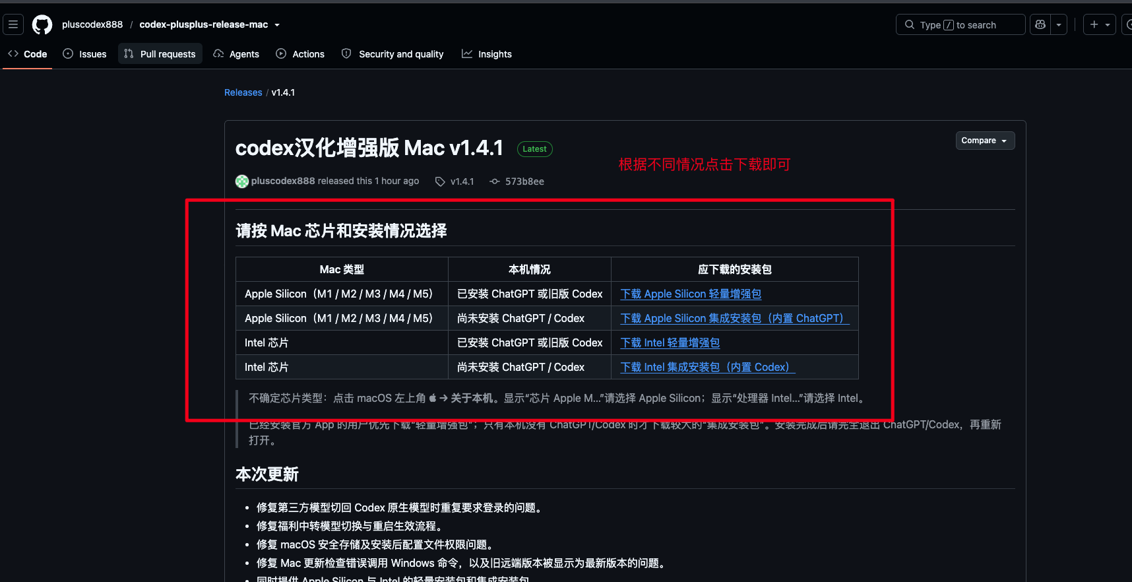Download Apple Silicon 集成安装包 (内置 ChatGPT)
1132x582 pixels.
click(734, 318)
